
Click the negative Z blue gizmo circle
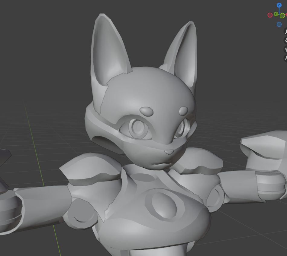click(x=279, y=24)
